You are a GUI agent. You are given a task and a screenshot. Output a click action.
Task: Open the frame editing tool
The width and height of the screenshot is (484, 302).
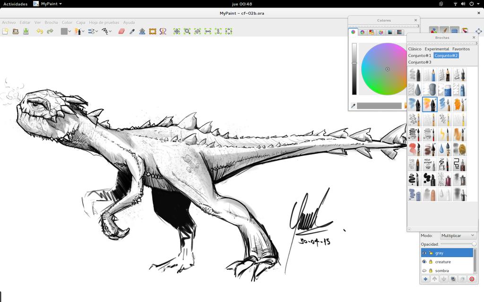pos(152,31)
